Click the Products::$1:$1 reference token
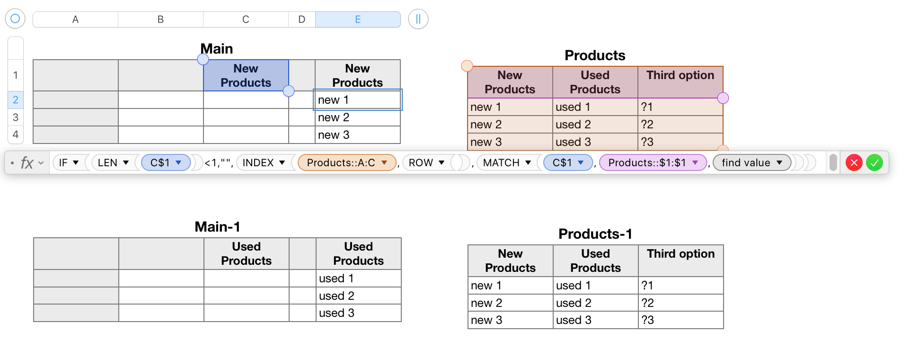The height and width of the screenshot is (341, 901). click(x=646, y=163)
